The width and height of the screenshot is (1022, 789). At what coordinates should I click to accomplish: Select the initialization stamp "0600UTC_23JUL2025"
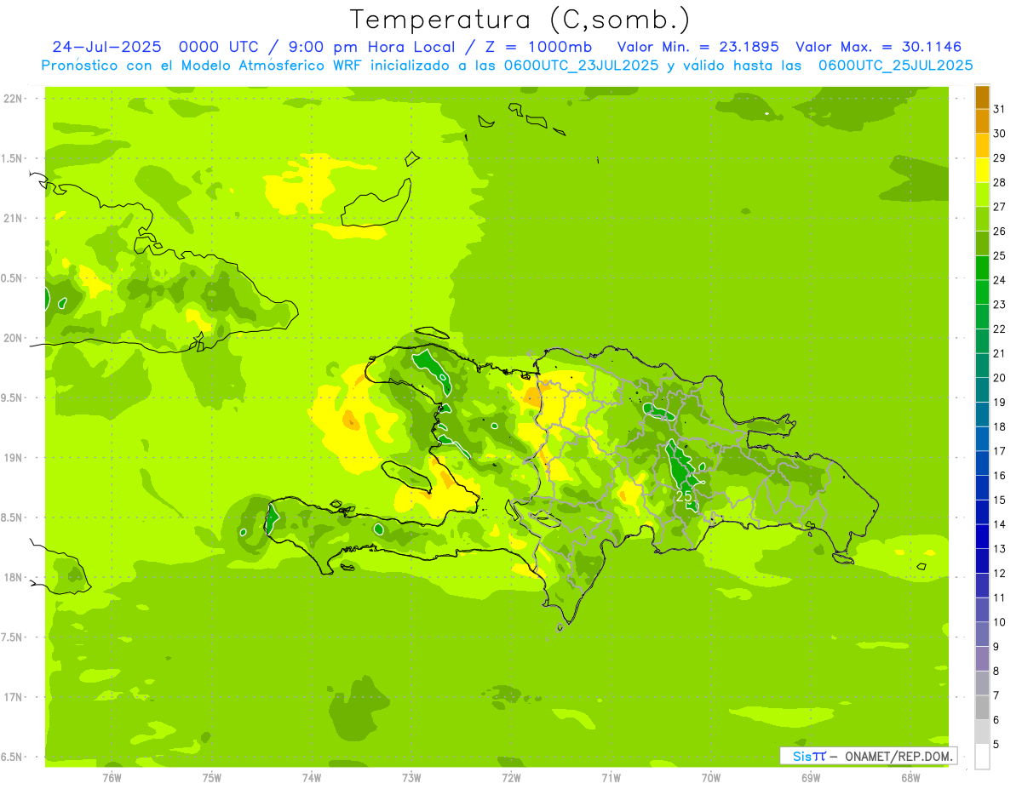click(580, 66)
